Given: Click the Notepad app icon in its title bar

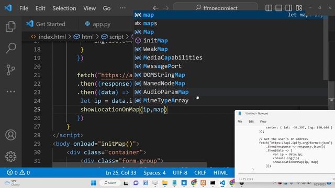Looking at the screenshot, I should pyautogui.click(x=240, y=113).
